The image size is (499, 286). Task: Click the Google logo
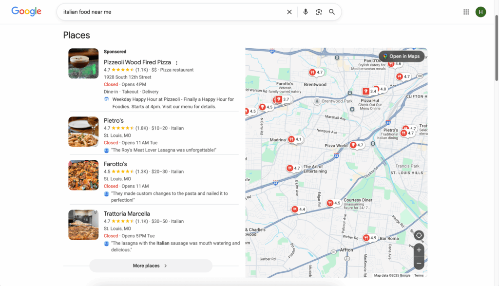[26, 11]
